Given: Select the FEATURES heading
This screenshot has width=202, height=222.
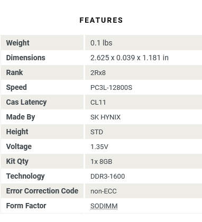Looking at the screenshot, I should [x=101, y=20].
